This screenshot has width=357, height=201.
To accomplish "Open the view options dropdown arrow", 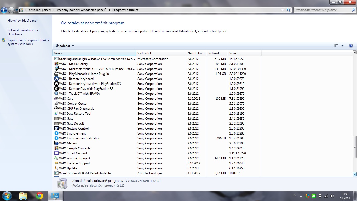I will (x=342, y=46).
